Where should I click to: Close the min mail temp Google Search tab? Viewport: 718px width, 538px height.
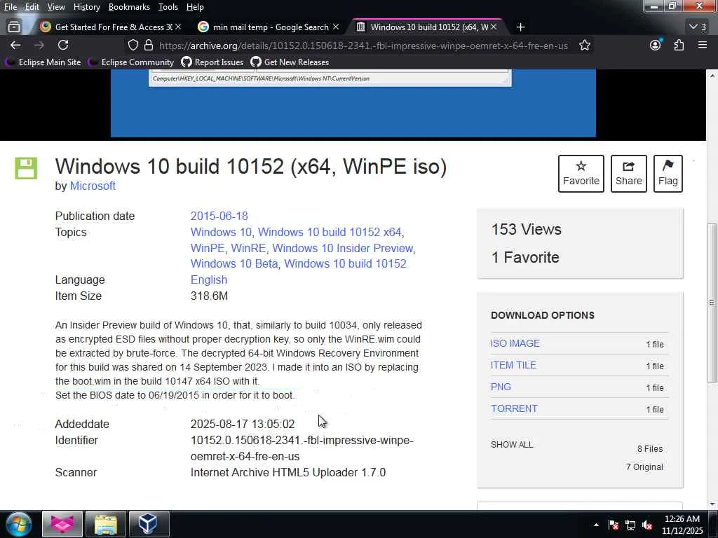[336, 27]
